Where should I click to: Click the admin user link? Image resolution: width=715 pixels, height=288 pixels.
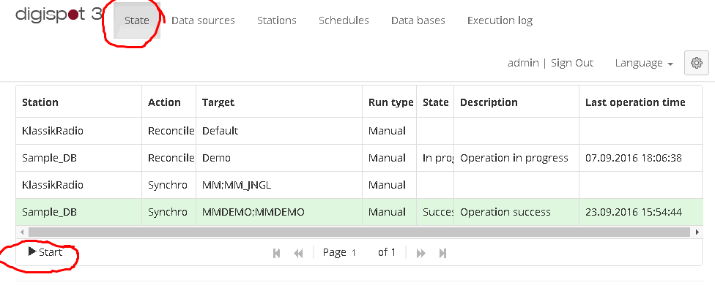[523, 63]
